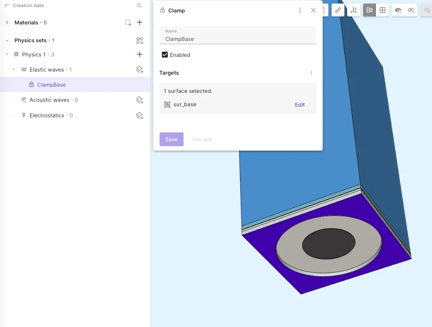Click the dark circle in the 3D model
Screen dimensions: 432x327
329,244
